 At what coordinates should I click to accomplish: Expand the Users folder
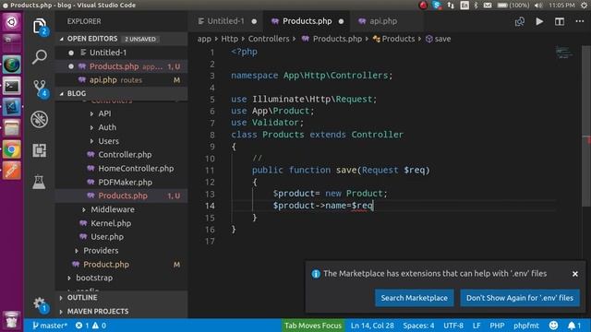(108, 141)
